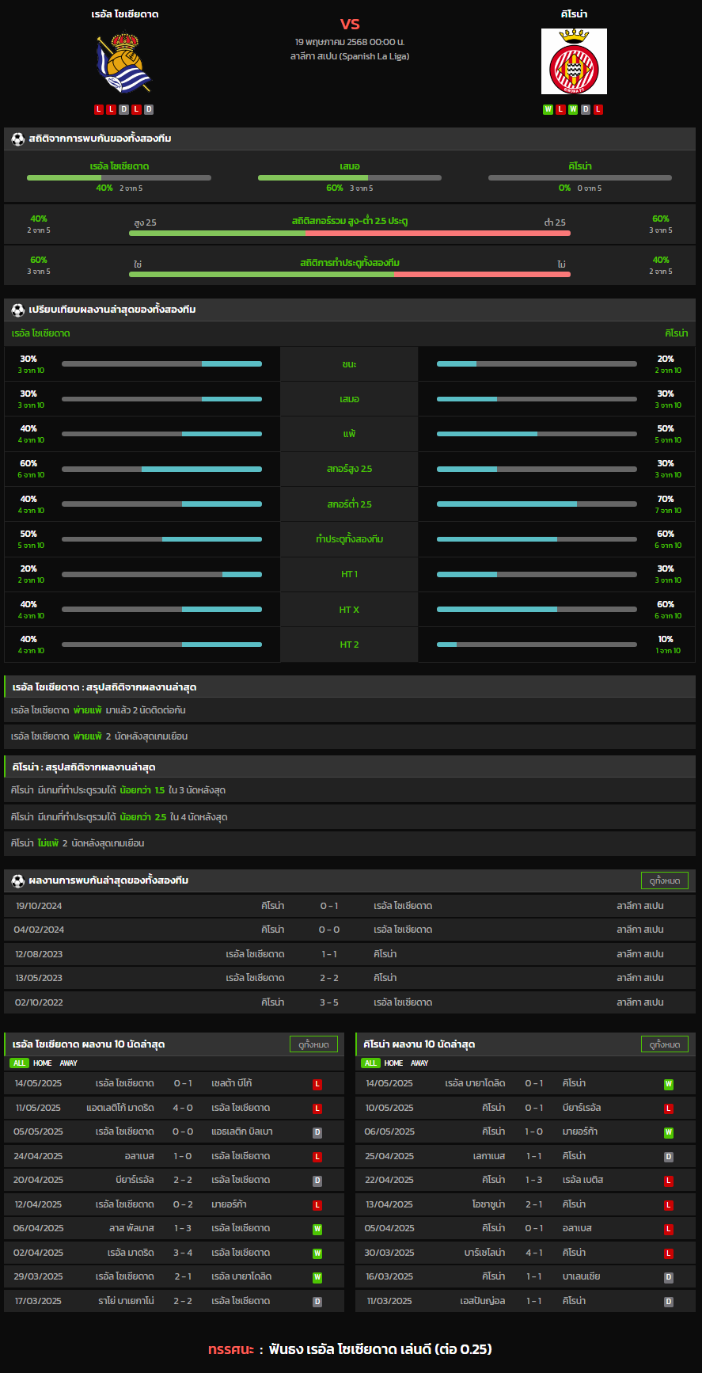Switch to AWAY tab in Girona's last 10 matches

[x=419, y=1063]
